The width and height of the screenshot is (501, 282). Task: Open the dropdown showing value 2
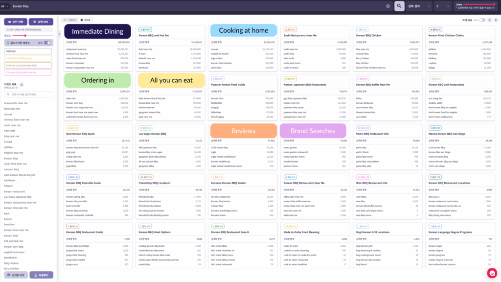pos(442,6)
